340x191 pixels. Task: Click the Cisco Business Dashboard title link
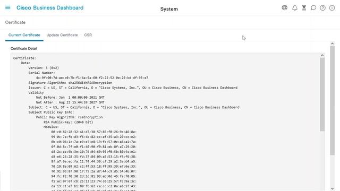[50, 8]
